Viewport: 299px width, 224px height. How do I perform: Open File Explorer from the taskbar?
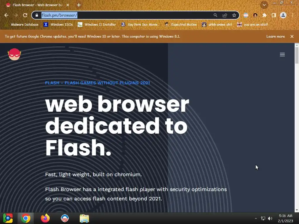point(84,218)
